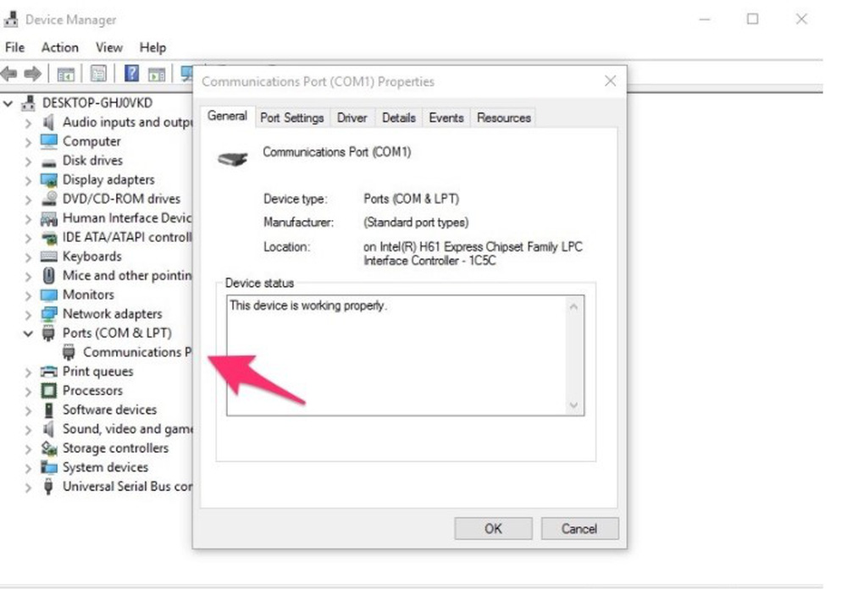Open the Action menu

59,47
